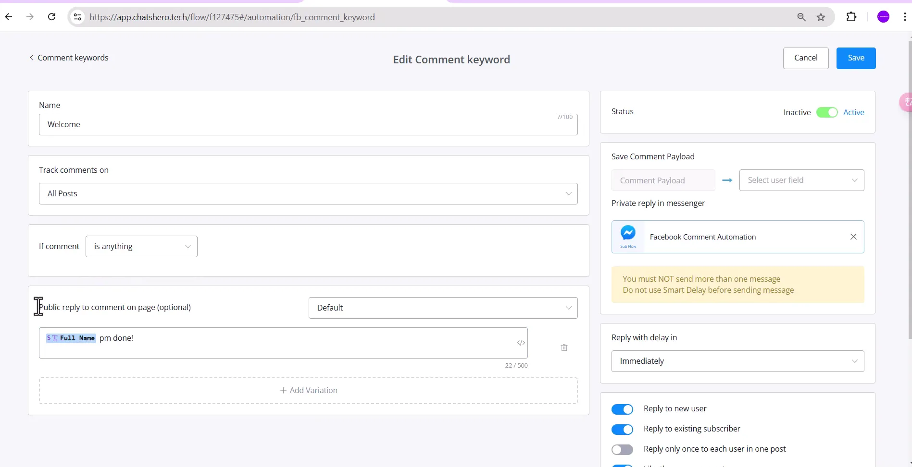This screenshot has height=467, width=912.
Task: Click the Name input field
Action: [308, 124]
